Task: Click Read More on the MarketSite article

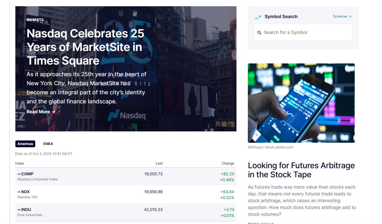Action: point(41,112)
